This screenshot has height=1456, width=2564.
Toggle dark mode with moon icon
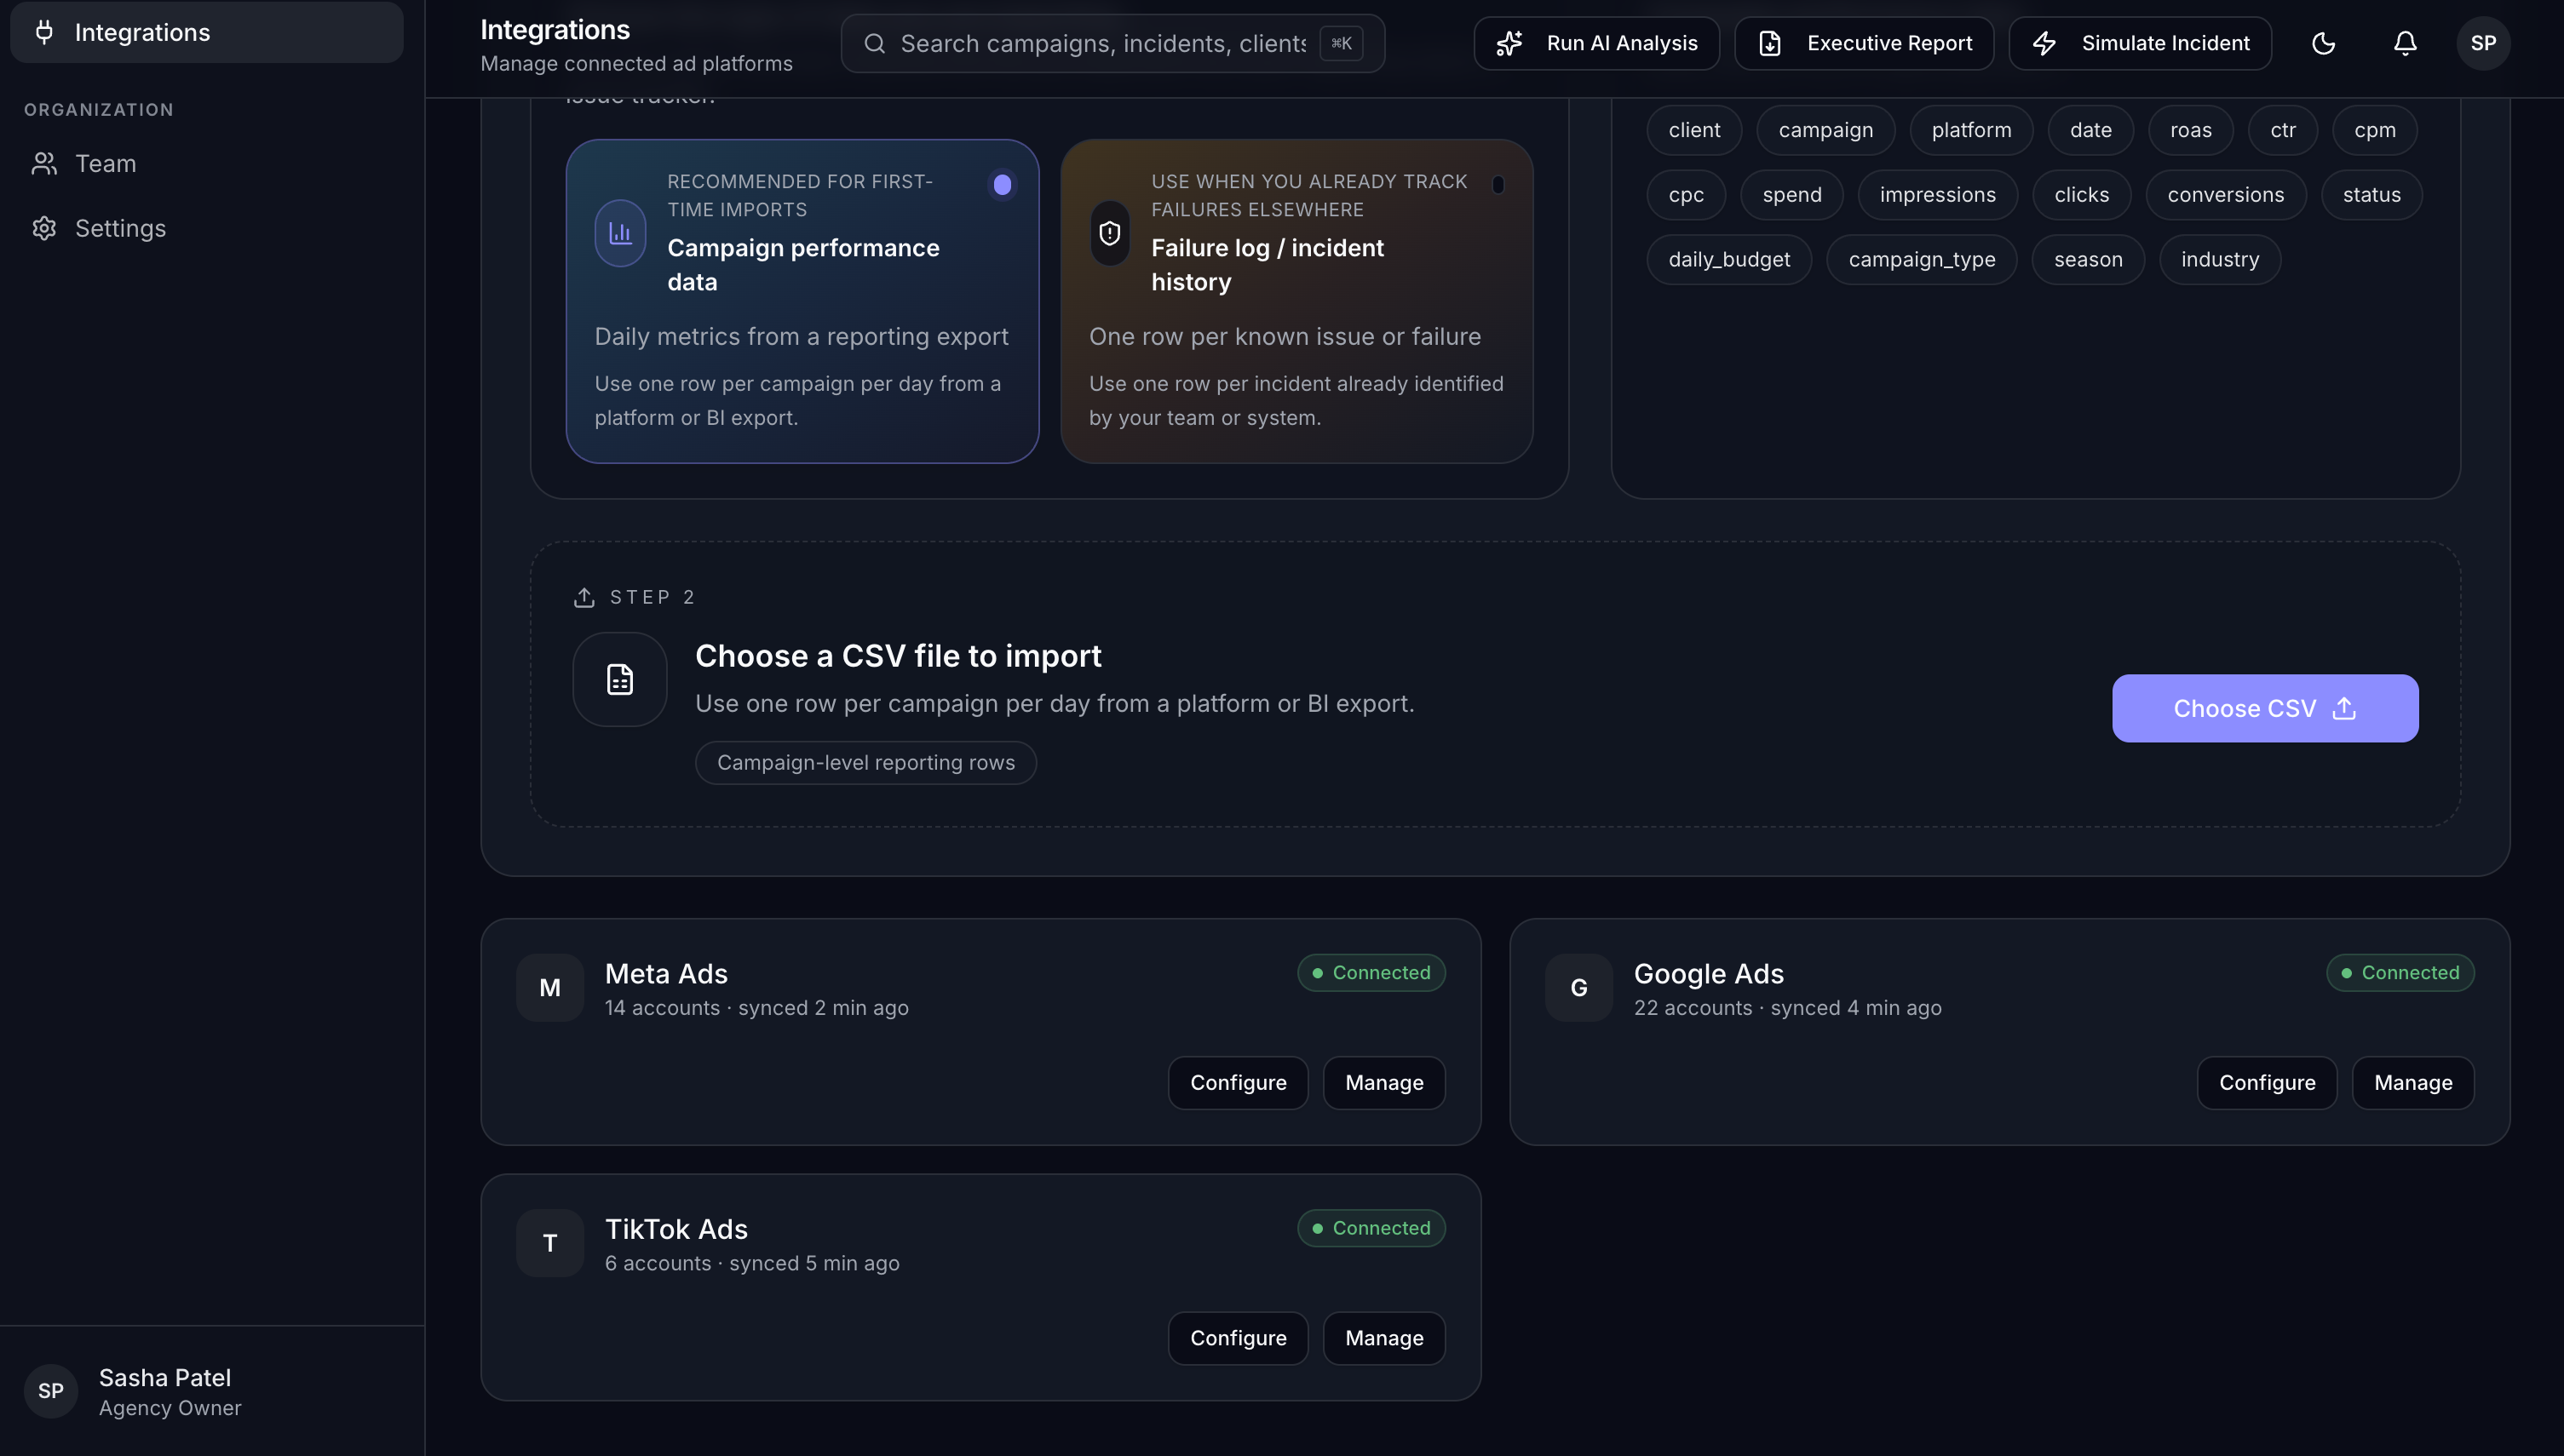click(x=2324, y=43)
